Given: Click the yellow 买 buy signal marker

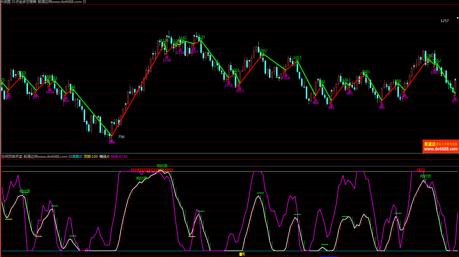Looking at the screenshot, I should tap(242, 254).
